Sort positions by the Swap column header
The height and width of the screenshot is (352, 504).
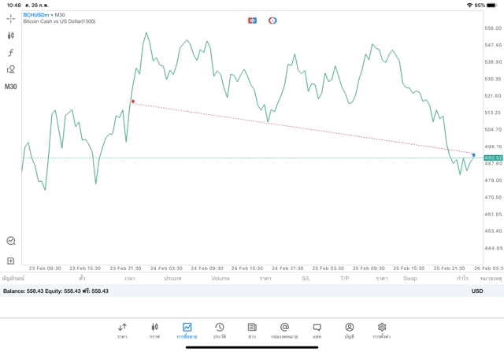coord(409,278)
